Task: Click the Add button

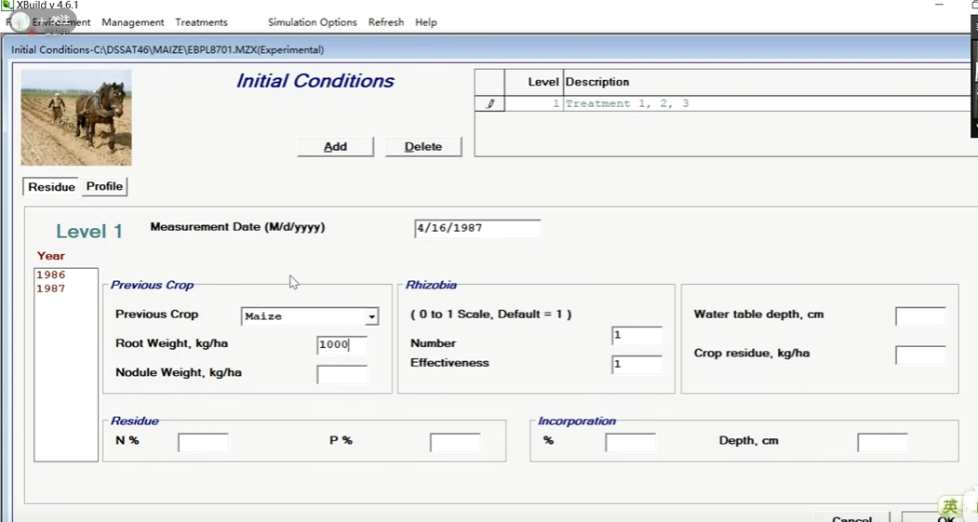Action: [x=336, y=147]
